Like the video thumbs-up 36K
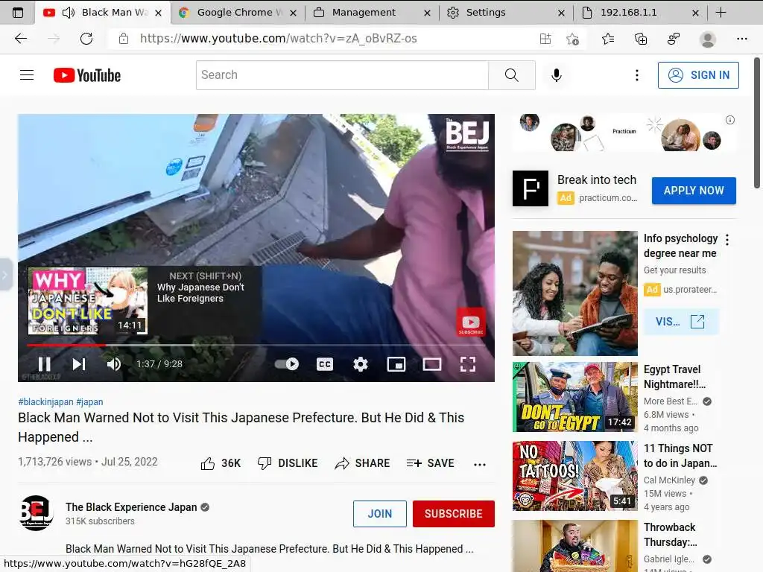 point(221,463)
